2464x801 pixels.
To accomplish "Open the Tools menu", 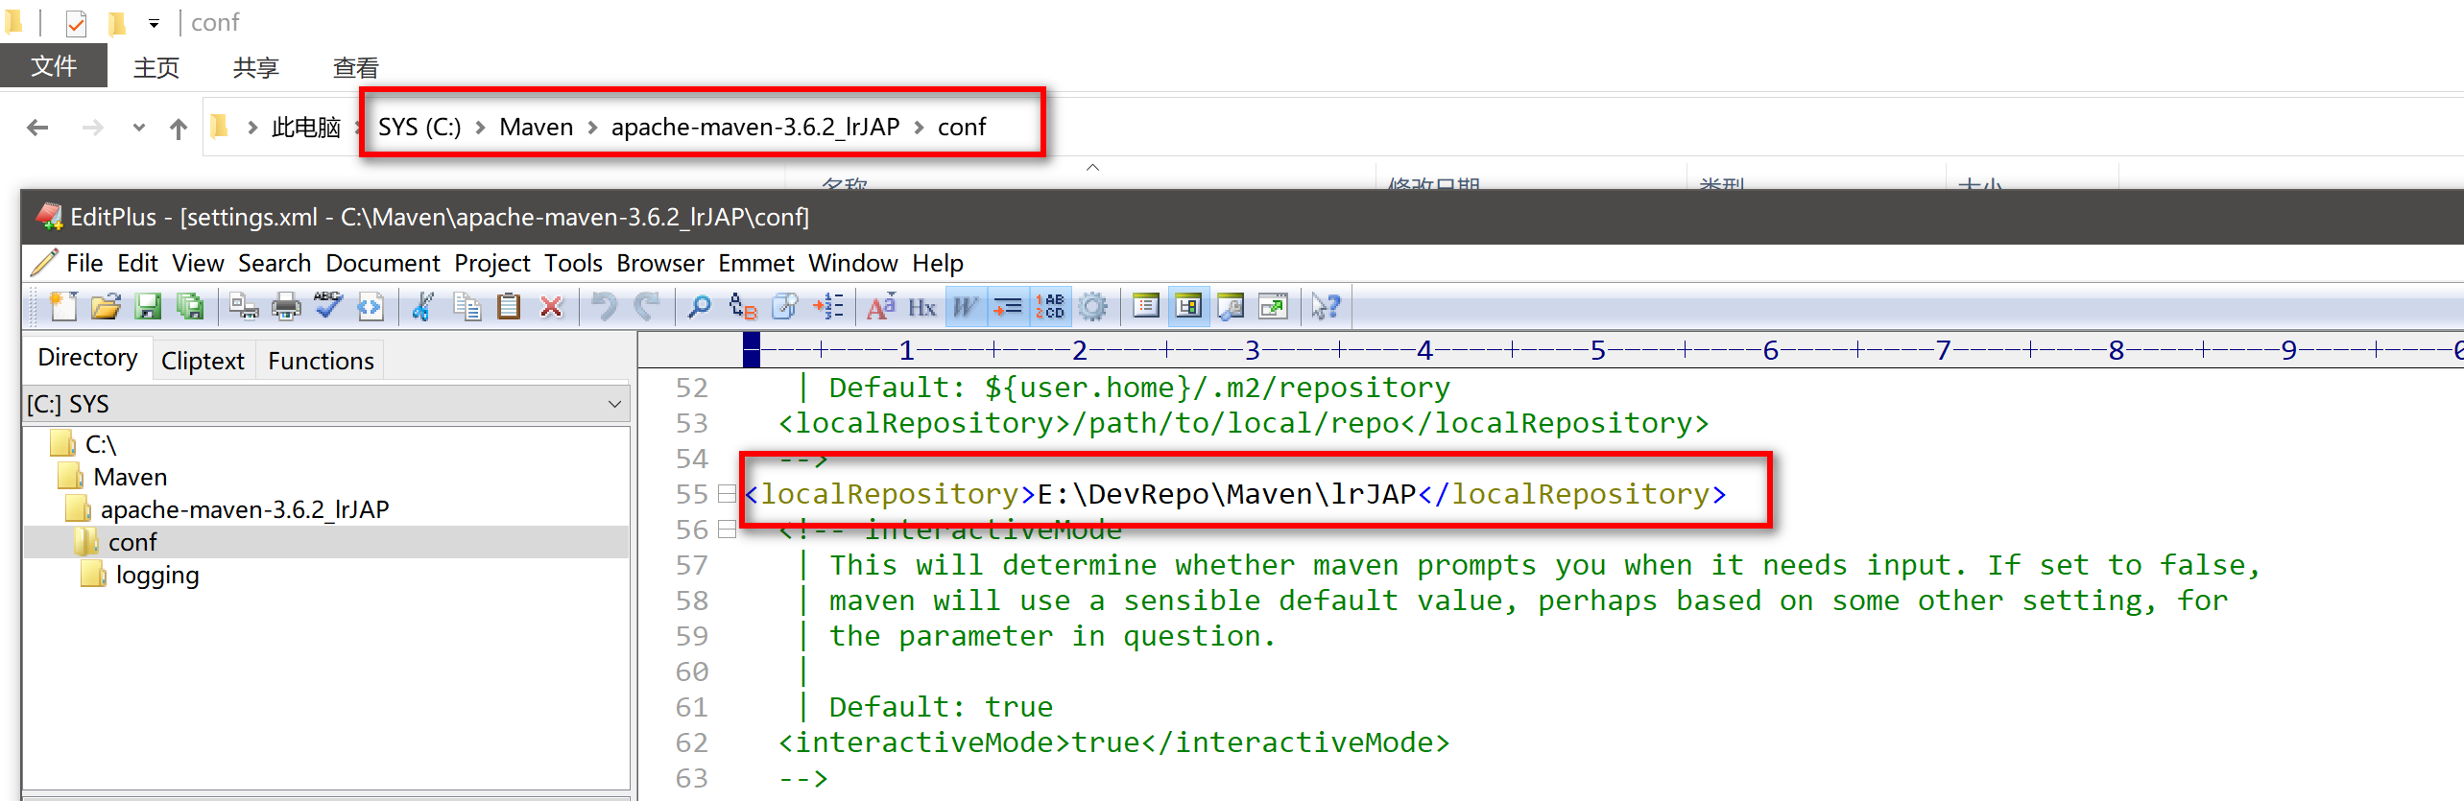I will tap(573, 263).
